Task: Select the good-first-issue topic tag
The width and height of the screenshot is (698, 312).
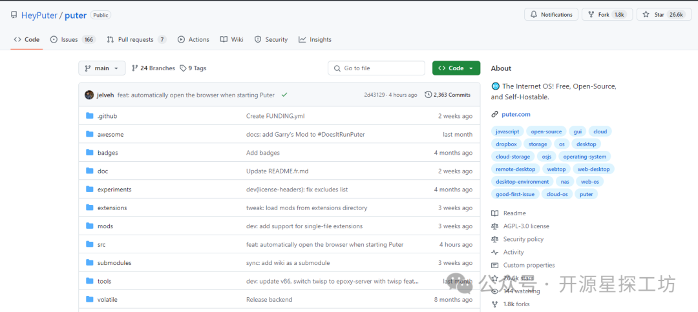Action: 515,194
